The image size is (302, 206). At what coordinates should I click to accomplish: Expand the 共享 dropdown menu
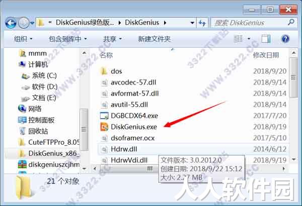[112, 39]
